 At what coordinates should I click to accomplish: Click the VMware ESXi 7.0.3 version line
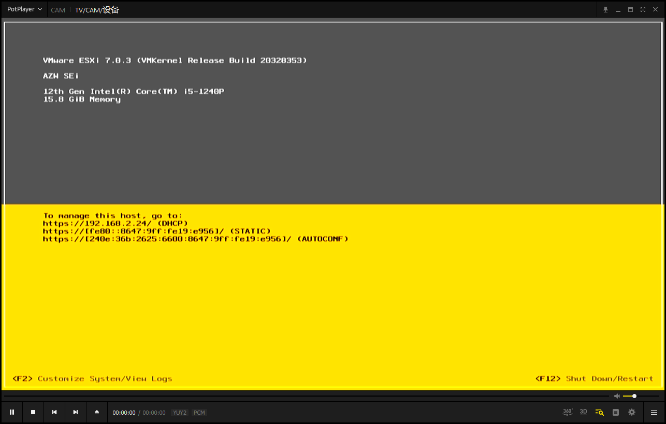pyautogui.click(x=175, y=61)
